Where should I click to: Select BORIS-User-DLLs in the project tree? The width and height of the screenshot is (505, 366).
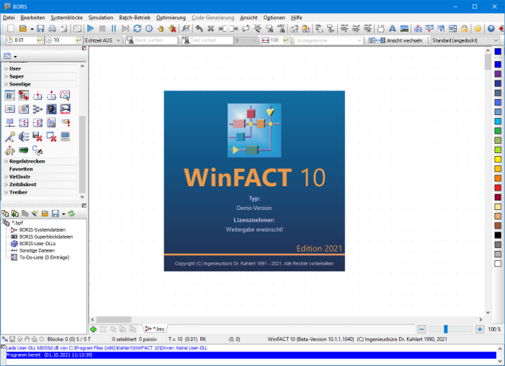37,244
